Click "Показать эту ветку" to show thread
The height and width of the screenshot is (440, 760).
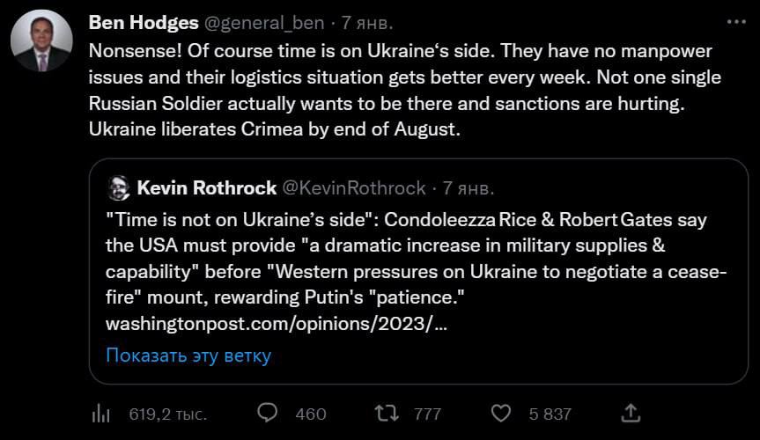[x=188, y=356]
